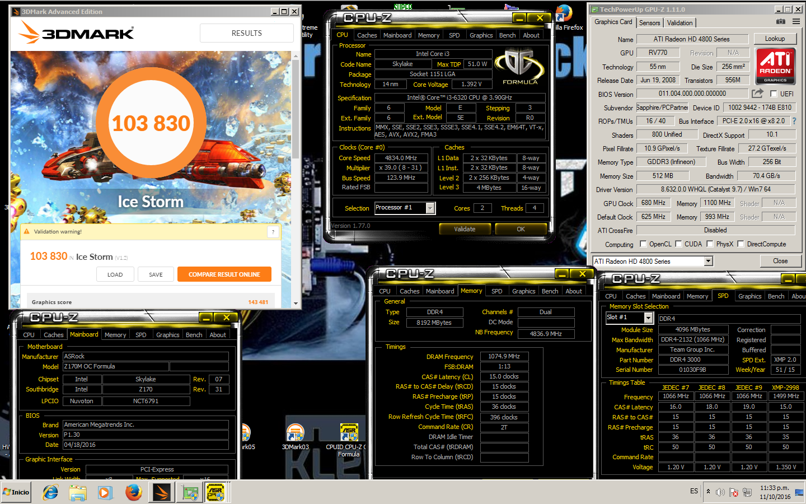Click the Action Center flag tray icon
This screenshot has width=806, height=504.
[x=734, y=492]
